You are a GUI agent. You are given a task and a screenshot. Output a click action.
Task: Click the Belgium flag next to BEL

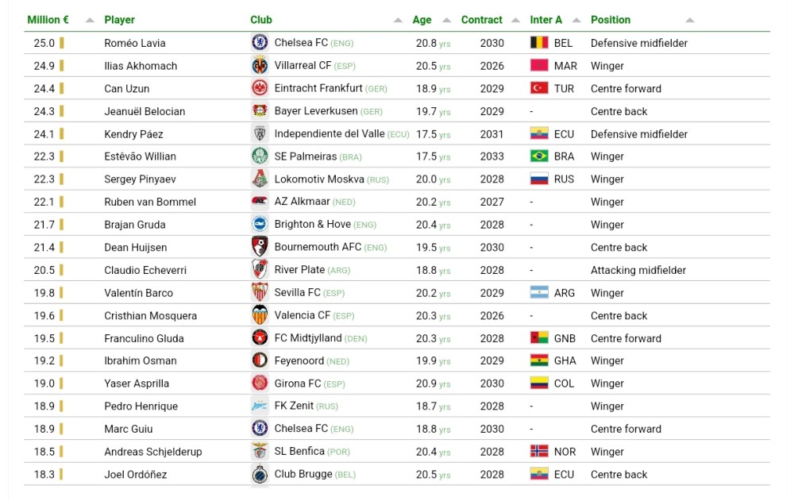click(x=539, y=43)
